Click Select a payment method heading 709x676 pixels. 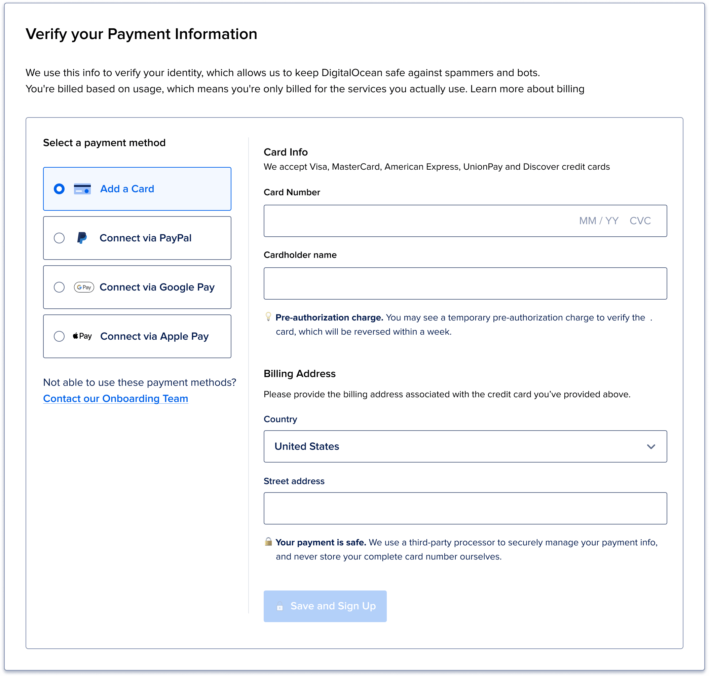coord(104,143)
